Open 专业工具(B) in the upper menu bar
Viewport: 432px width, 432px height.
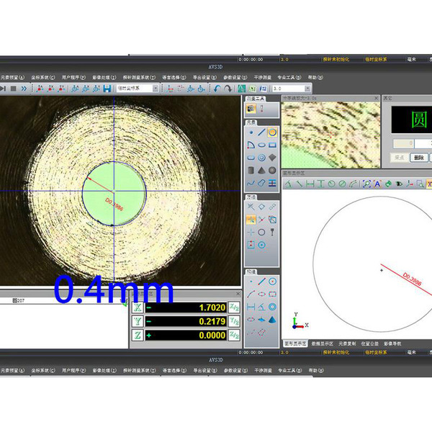pyautogui.click(x=289, y=78)
